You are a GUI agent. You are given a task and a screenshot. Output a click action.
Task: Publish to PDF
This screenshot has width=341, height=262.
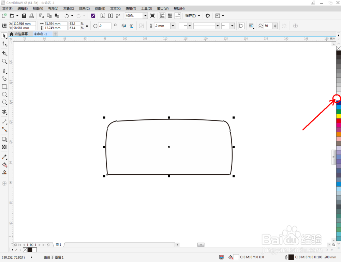[118, 16]
